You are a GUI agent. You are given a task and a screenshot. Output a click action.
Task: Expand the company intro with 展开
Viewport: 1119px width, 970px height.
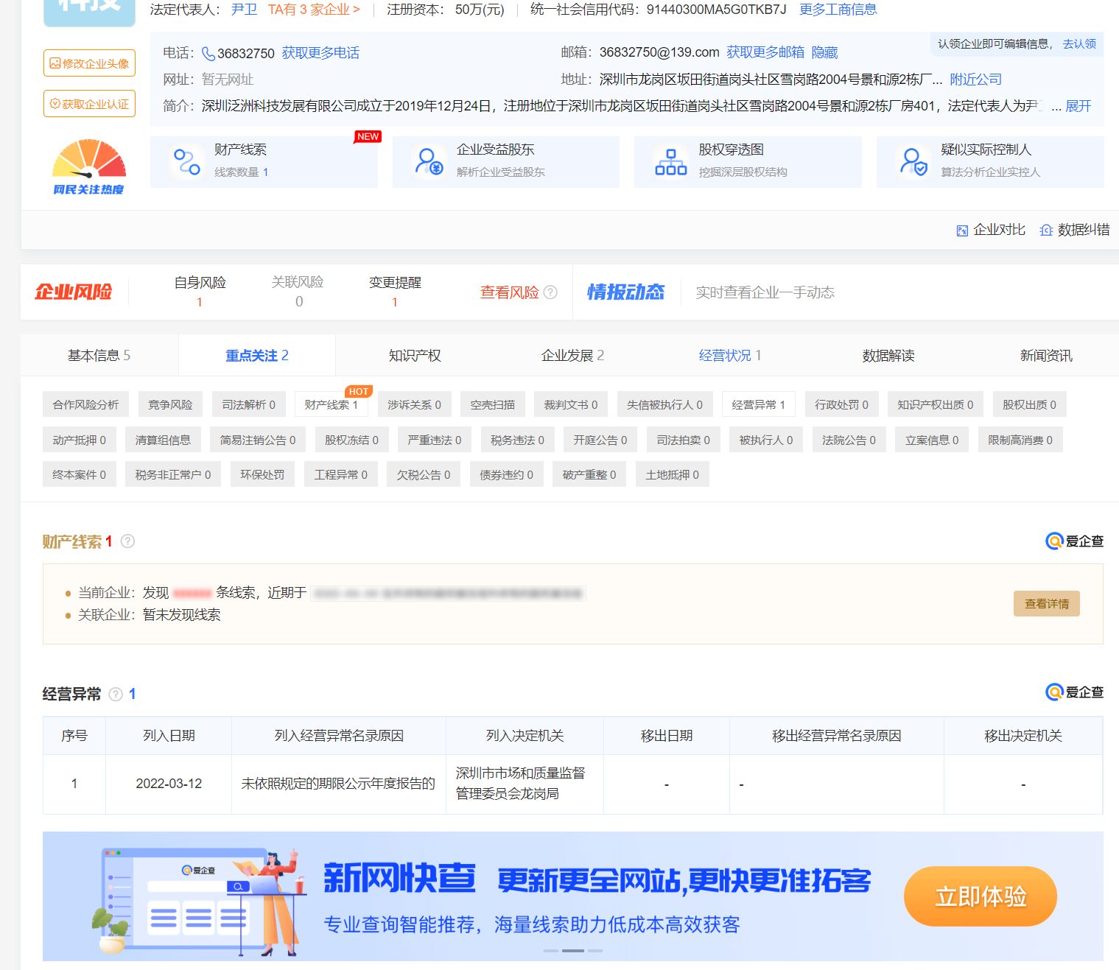(x=1078, y=106)
